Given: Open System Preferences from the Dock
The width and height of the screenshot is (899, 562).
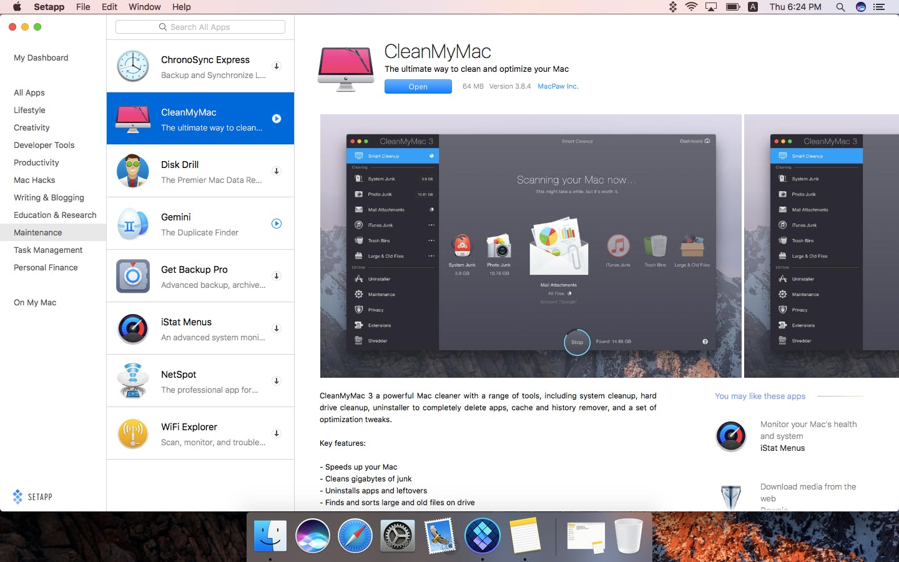Looking at the screenshot, I should point(397,536).
